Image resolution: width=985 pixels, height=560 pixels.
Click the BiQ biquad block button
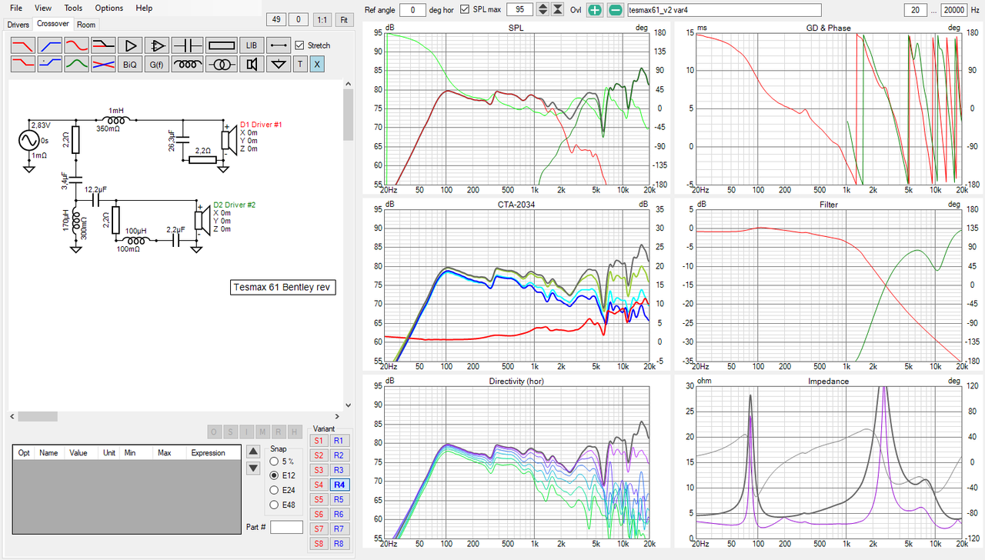pyautogui.click(x=130, y=65)
